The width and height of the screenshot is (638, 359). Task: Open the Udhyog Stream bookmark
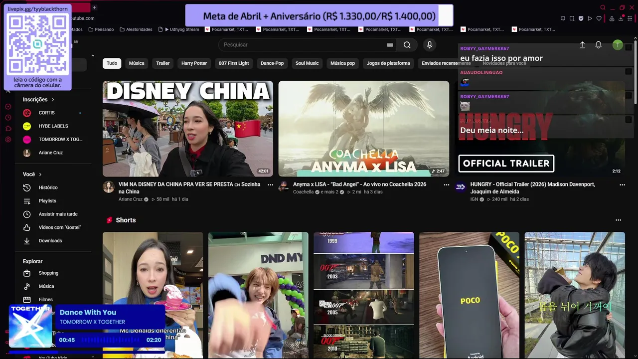click(x=179, y=29)
